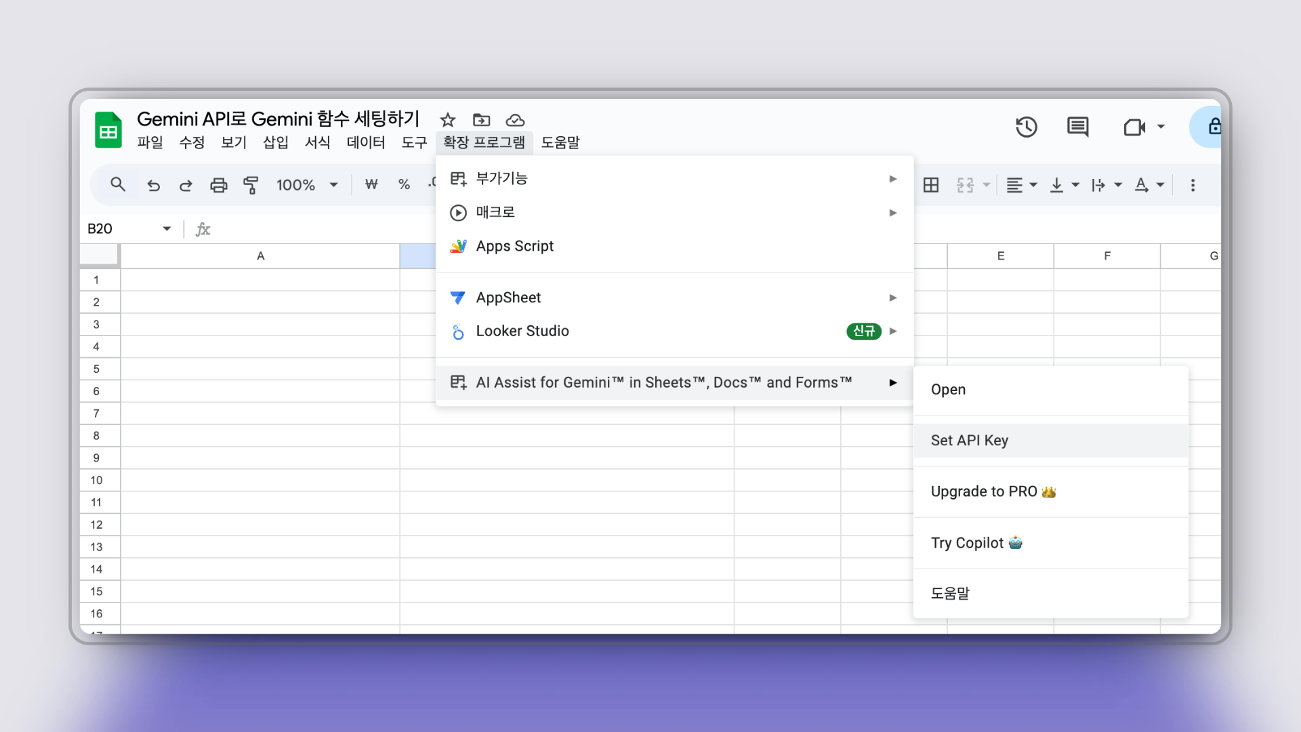The image size is (1301, 732).
Task: Choose Try Copilot option
Action: [x=1051, y=543]
